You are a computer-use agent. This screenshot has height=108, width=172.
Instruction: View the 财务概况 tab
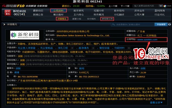[99, 15]
